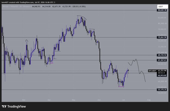Click the BTCUSDT symbol price tag
Viewport: 170px width, 111px height.
click(x=152, y=71)
